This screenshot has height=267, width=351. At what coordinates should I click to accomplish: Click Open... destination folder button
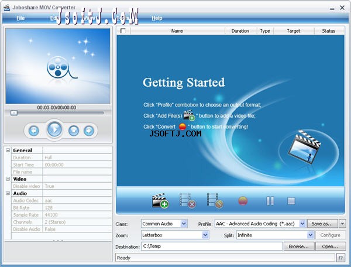click(x=331, y=247)
